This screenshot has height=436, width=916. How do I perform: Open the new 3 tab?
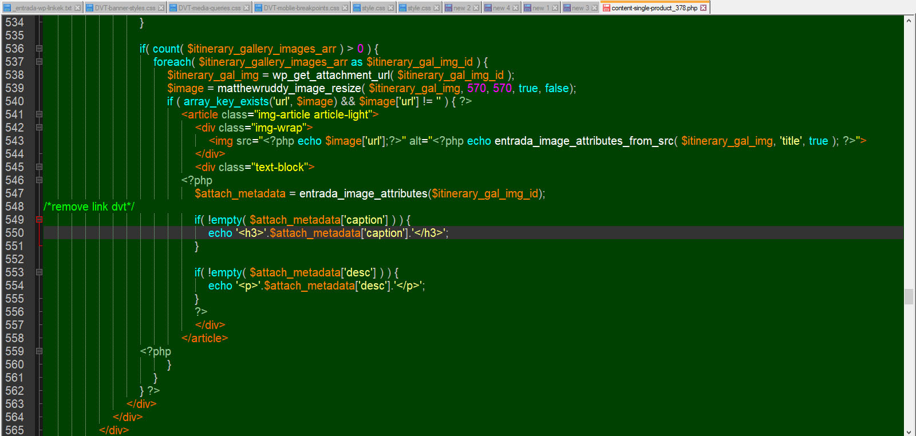pos(580,8)
